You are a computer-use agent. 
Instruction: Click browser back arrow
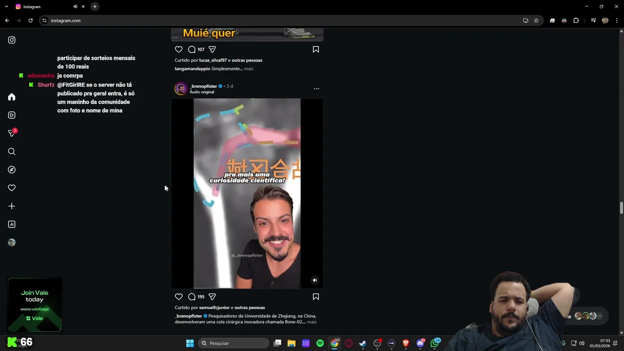click(x=7, y=20)
